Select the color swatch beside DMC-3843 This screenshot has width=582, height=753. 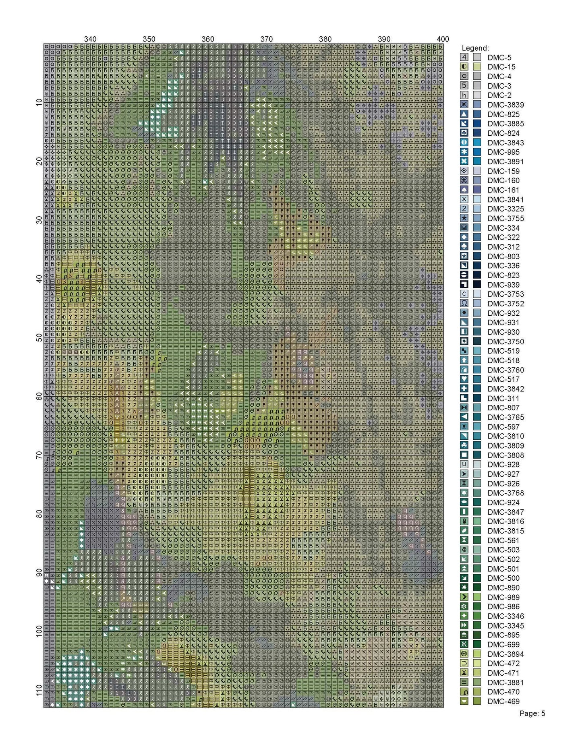click(x=477, y=143)
